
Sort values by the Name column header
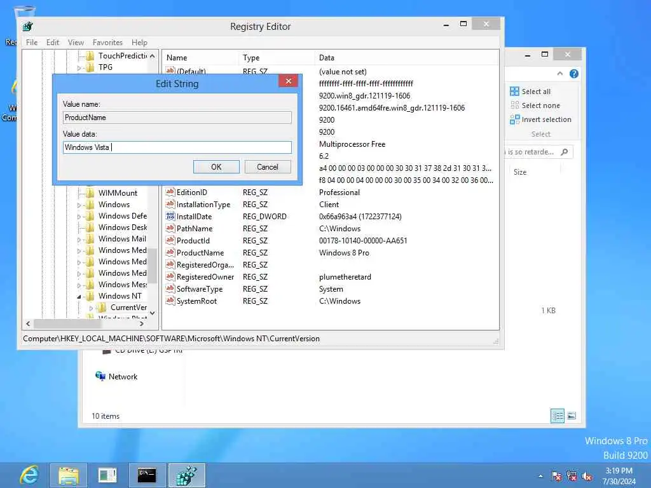pos(201,58)
